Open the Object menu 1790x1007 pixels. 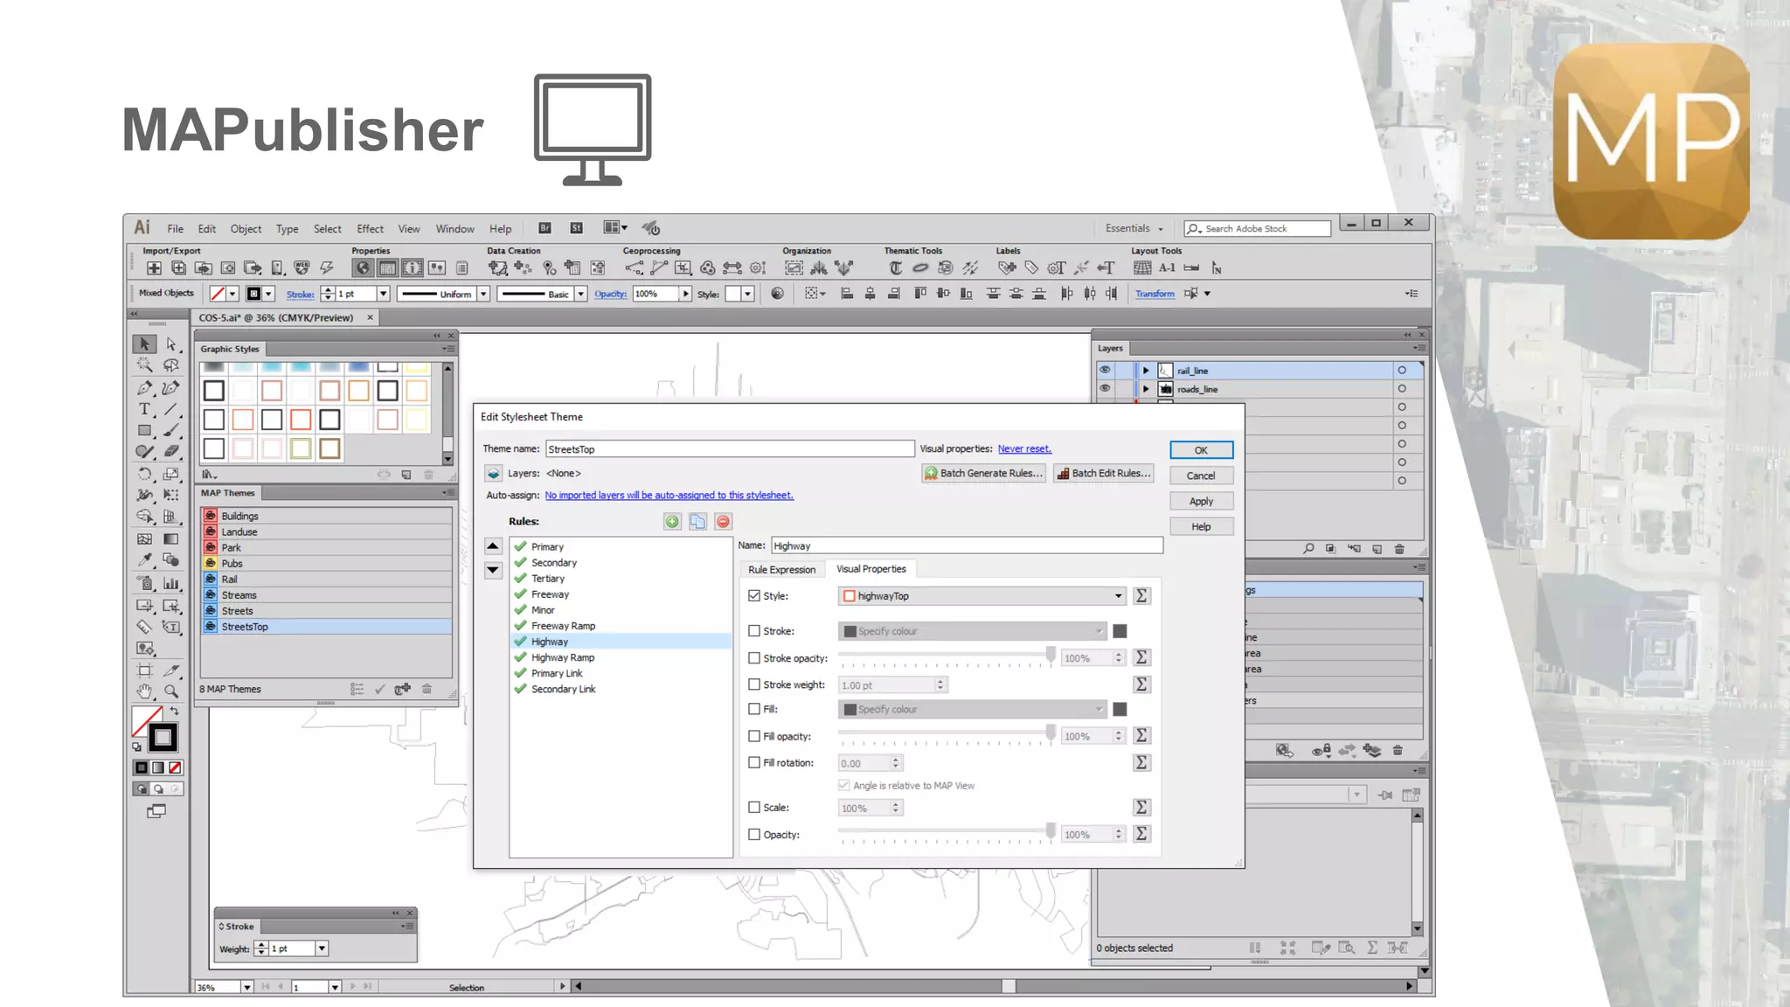[x=246, y=229]
